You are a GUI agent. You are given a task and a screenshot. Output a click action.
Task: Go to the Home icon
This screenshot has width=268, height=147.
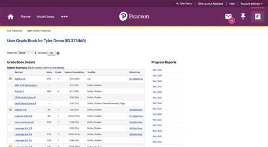point(10,17)
